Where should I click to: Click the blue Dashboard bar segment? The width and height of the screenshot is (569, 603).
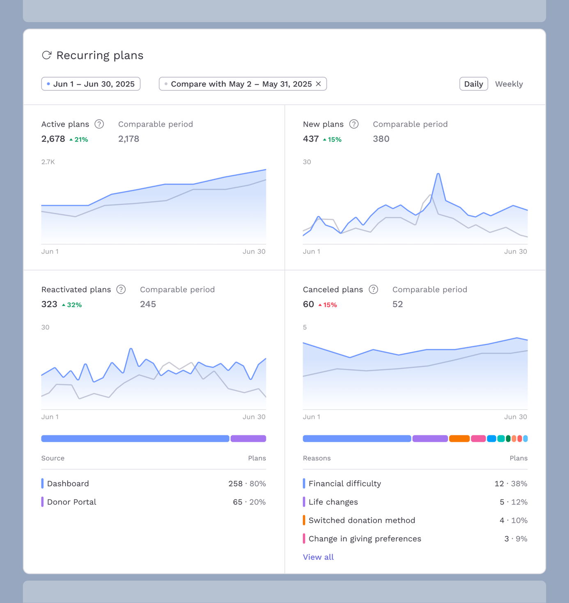point(135,439)
